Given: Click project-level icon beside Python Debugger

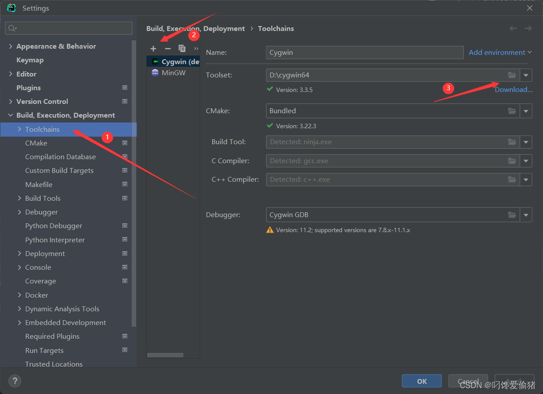Looking at the screenshot, I should (x=125, y=226).
